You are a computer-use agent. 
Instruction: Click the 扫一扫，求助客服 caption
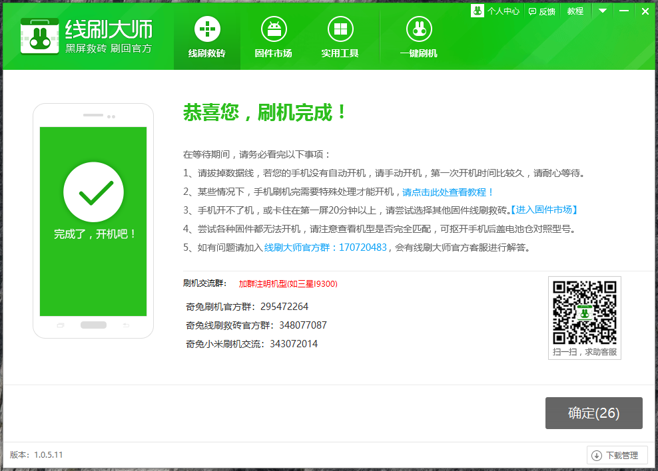[585, 352]
